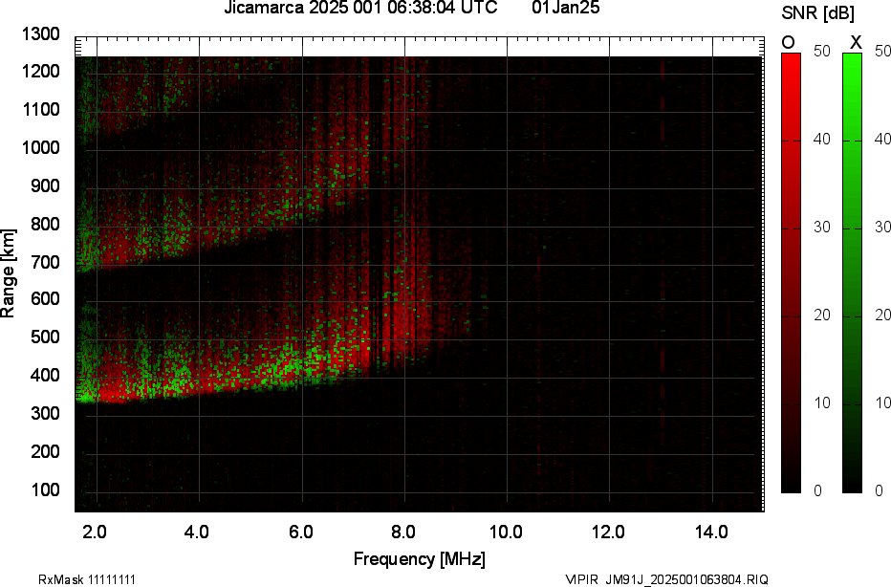Select the 1300 range tick label
Viewport: 891px width, 587px height.
click(41, 34)
